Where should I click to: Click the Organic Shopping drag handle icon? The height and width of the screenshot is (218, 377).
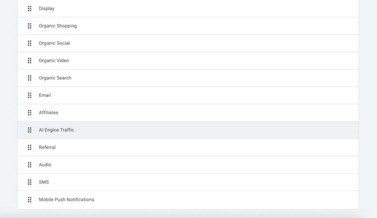[29, 26]
